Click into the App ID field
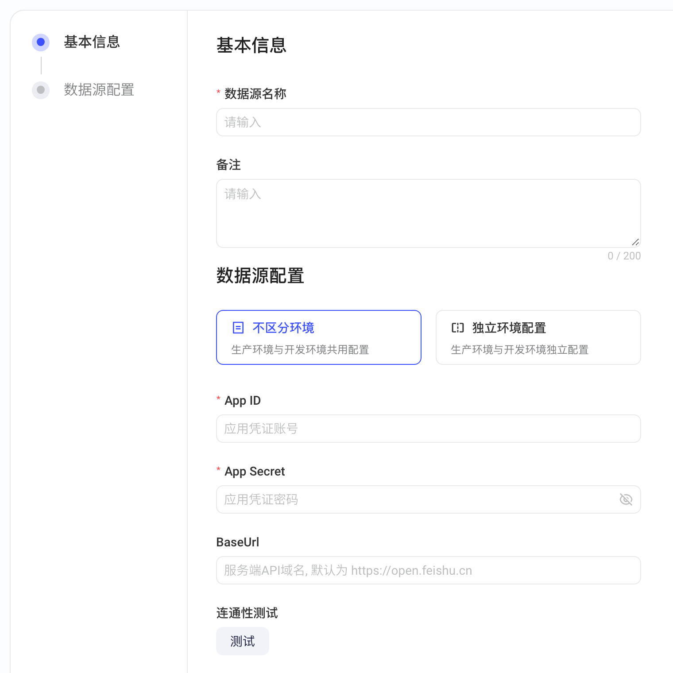This screenshot has width=673, height=673. pyautogui.click(x=429, y=429)
